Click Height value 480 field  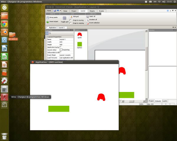point(66,45)
